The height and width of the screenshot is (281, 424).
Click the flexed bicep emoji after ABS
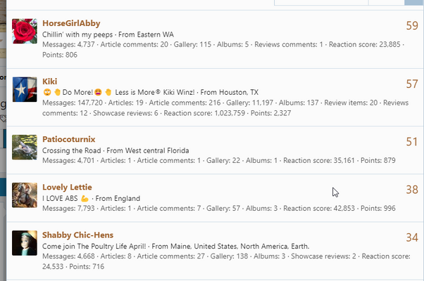[85, 199]
